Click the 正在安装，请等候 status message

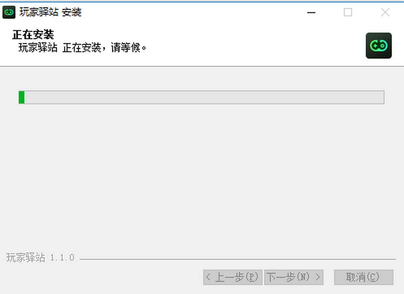105,48
